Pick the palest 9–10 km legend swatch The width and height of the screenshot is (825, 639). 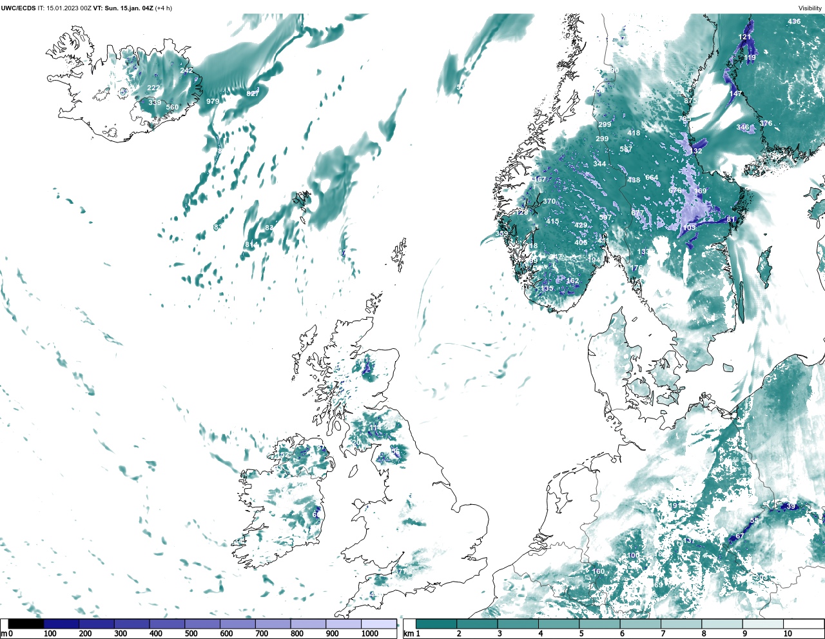[762, 624]
